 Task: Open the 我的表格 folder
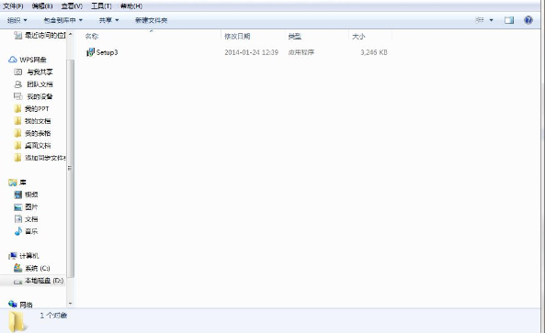pos(32,133)
